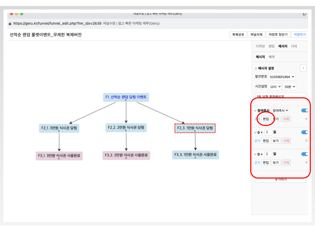Collapse the D+1 message section chevron
The height and width of the screenshot is (230, 315).
255,132
